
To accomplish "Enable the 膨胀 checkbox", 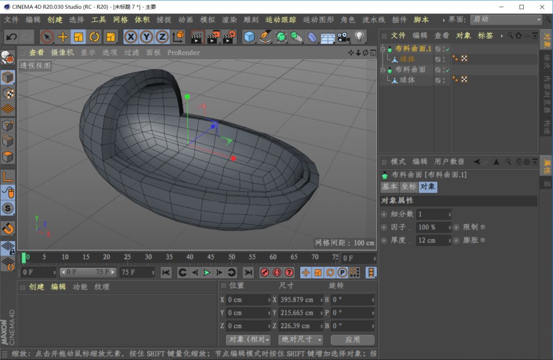I will click(x=483, y=240).
